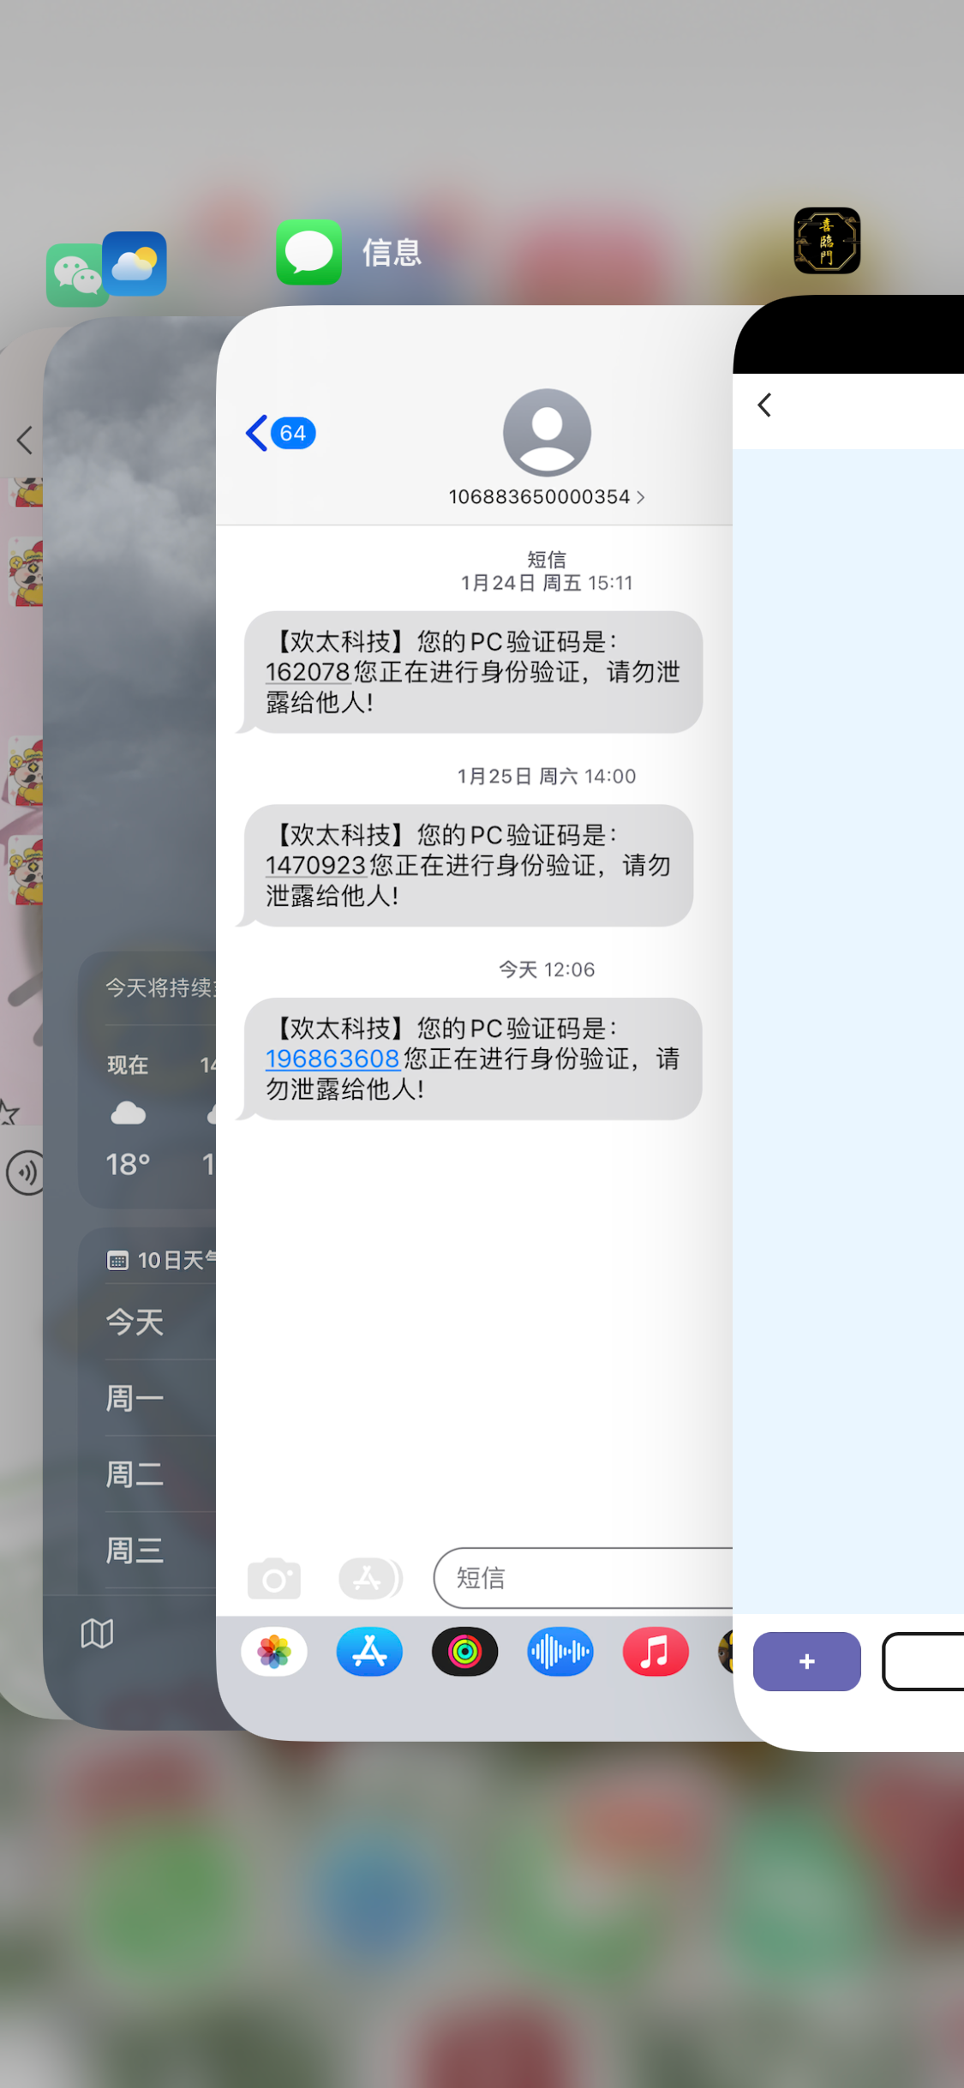Tap verification code link 196863608

point(332,1059)
